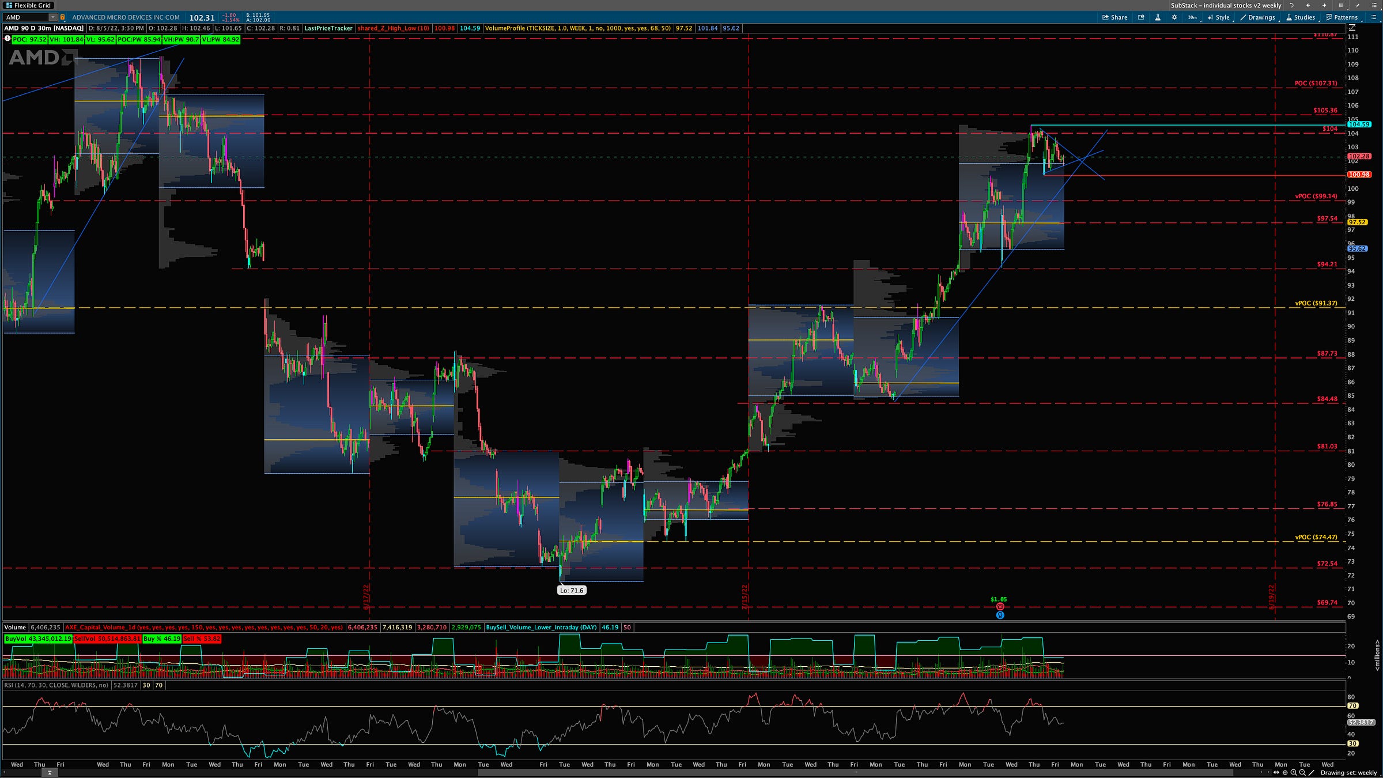Open the grid layout icon dropdown
Image resolution: width=1383 pixels, height=778 pixels.
[1341, 5]
